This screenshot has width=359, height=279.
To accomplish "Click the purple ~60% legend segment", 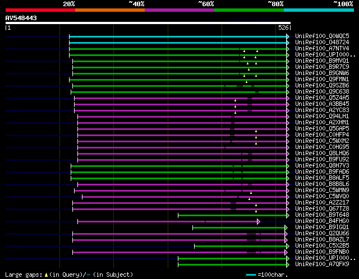I will pyautogui.click(x=179, y=10).
